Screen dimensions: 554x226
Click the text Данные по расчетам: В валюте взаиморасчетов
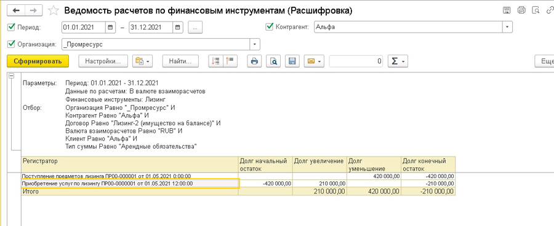click(x=135, y=92)
